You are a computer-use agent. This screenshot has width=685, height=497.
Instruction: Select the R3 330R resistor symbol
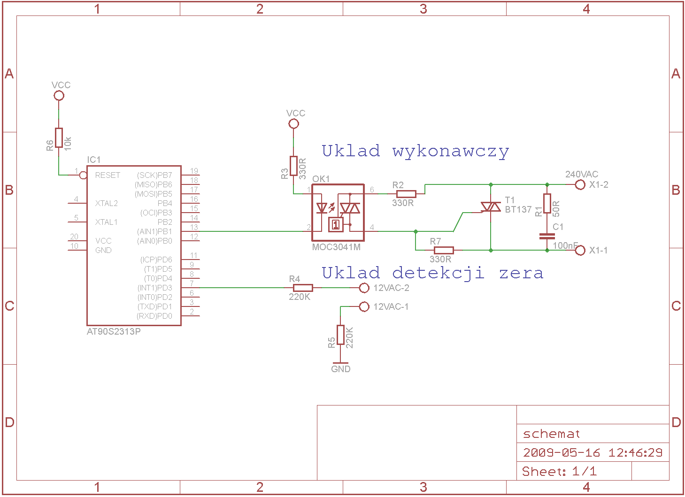point(293,166)
